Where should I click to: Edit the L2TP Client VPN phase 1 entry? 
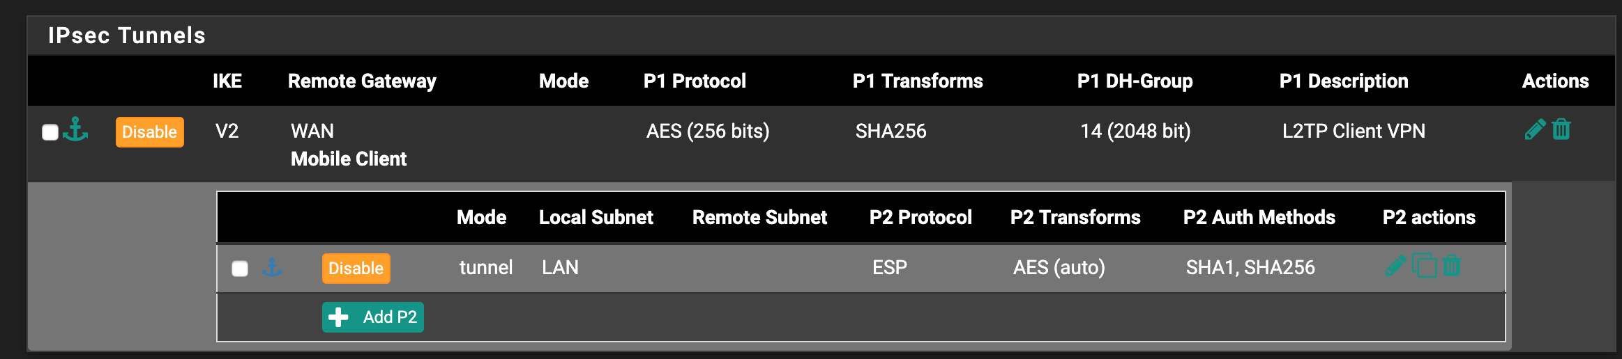pos(1534,129)
